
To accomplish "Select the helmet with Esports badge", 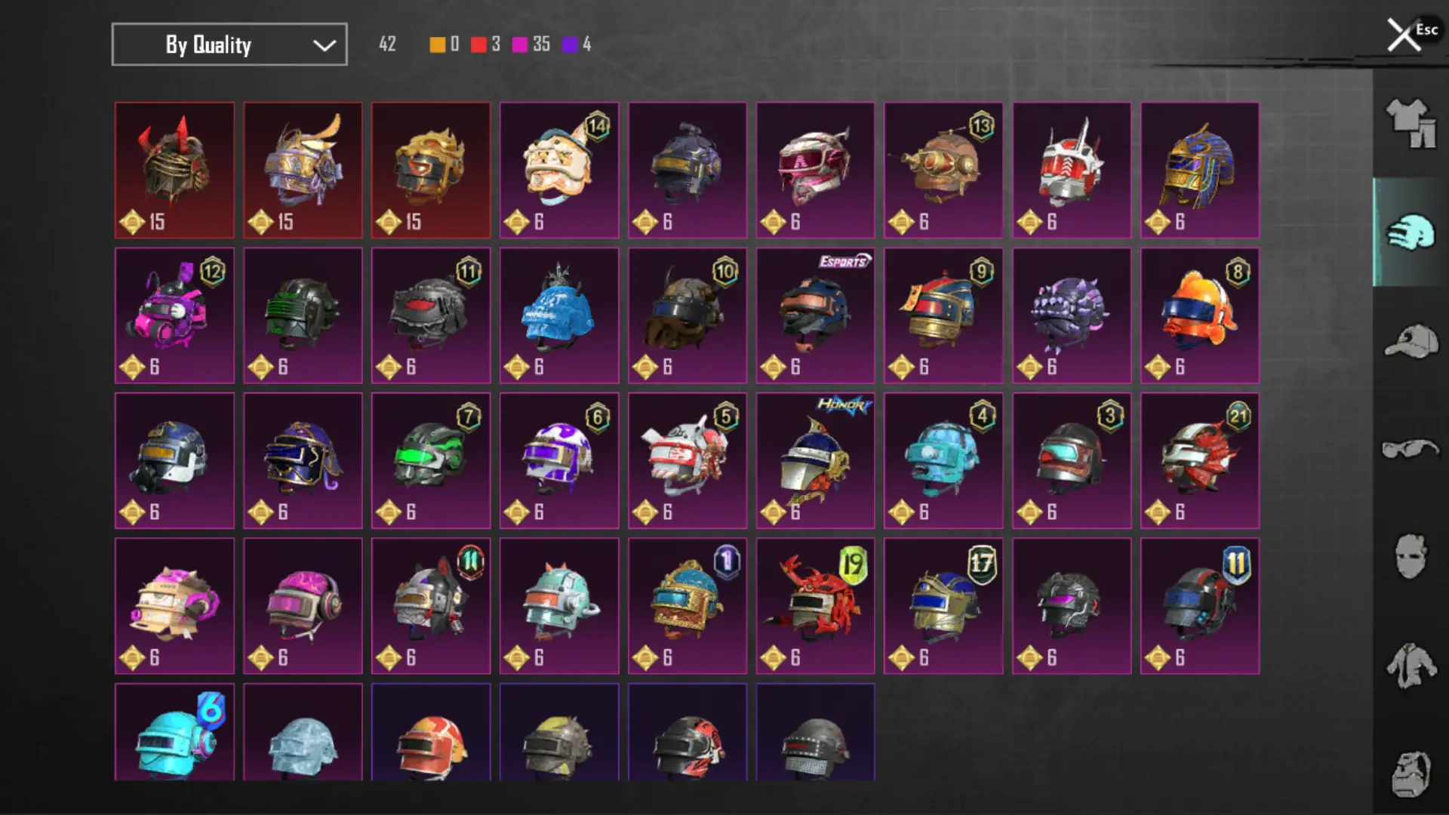I will pyautogui.click(x=815, y=315).
